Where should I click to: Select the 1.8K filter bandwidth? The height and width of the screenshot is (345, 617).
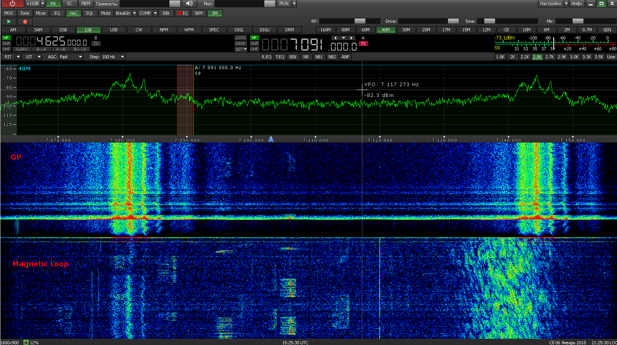(500, 57)
